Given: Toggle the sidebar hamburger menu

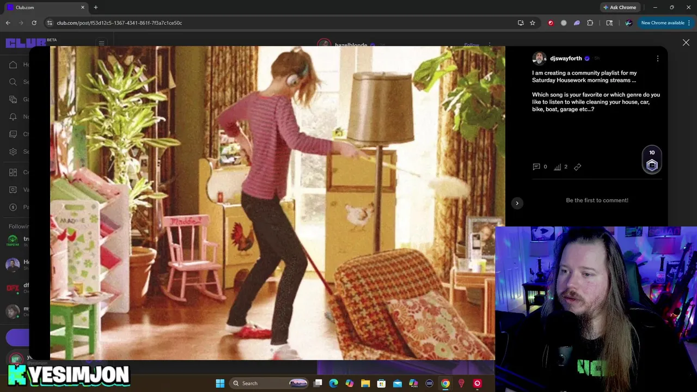Looking at the screenshot, I should [x=101, y=43].
